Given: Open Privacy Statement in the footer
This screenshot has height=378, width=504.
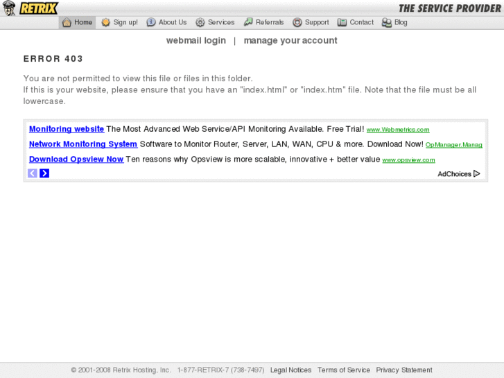Looking at the screenshot, I should point(404,370).
